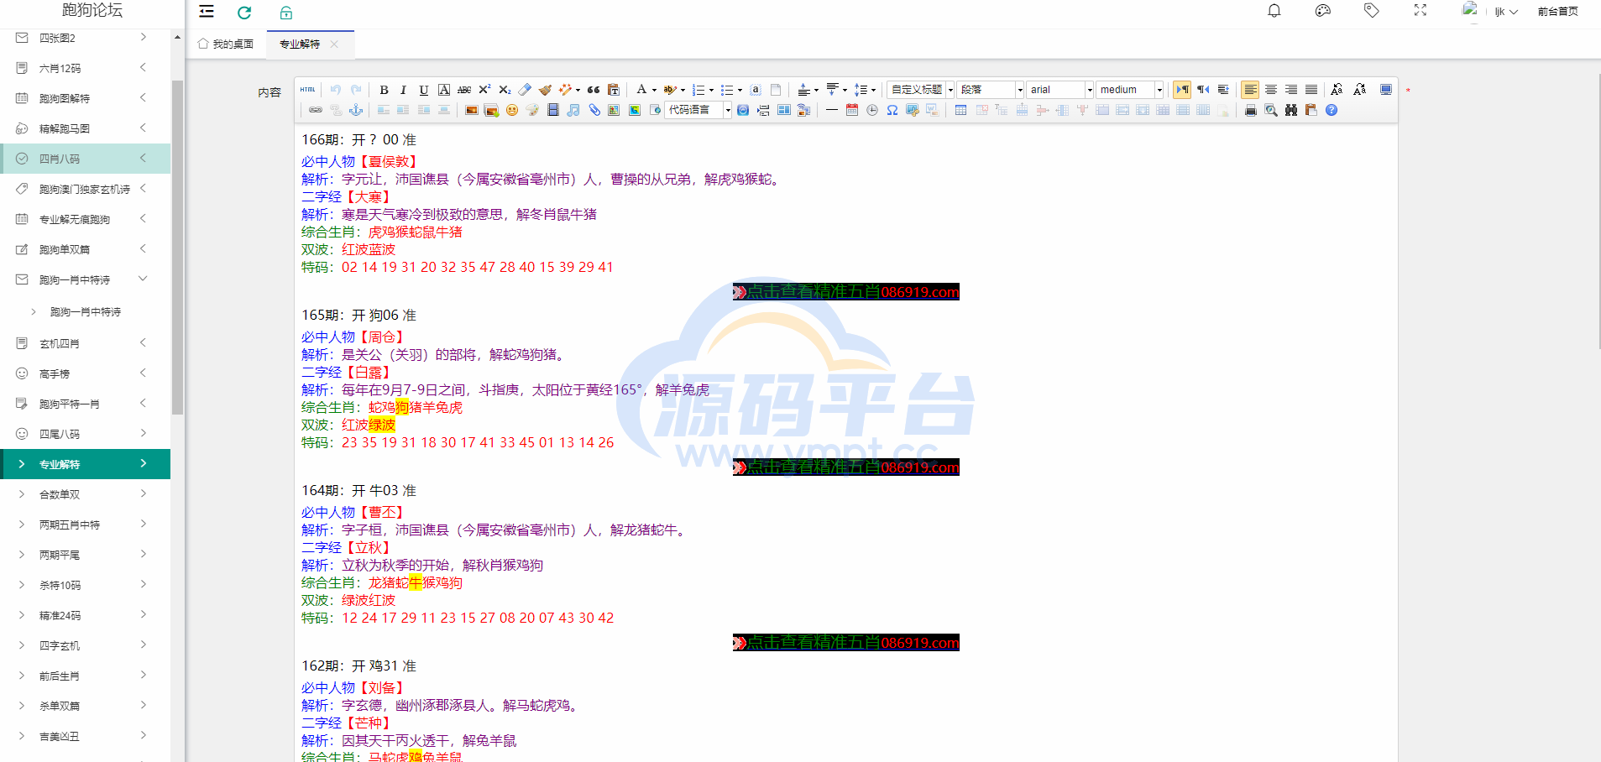
Task: Toggle bold formatting in the editor
Action: (x=384, y=90)
